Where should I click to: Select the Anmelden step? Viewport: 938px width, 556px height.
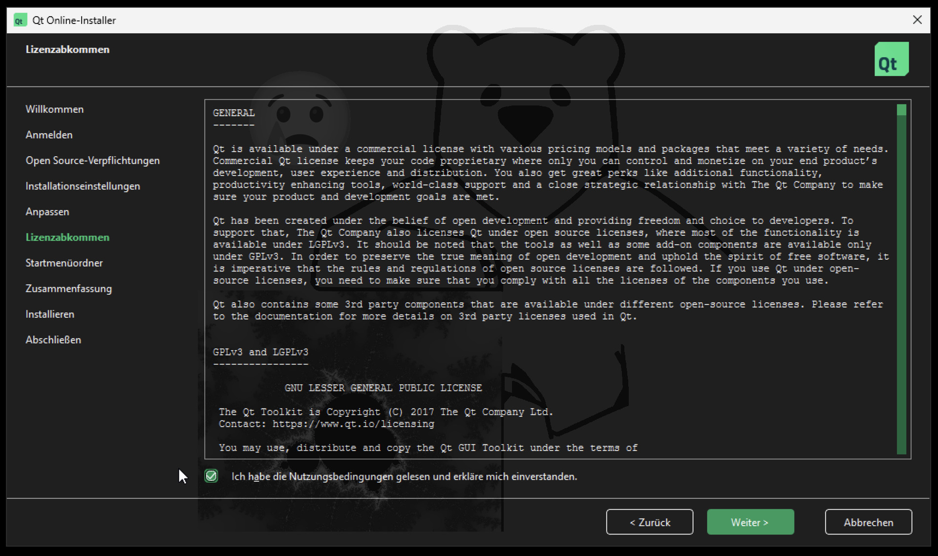(x=49, y=135)
